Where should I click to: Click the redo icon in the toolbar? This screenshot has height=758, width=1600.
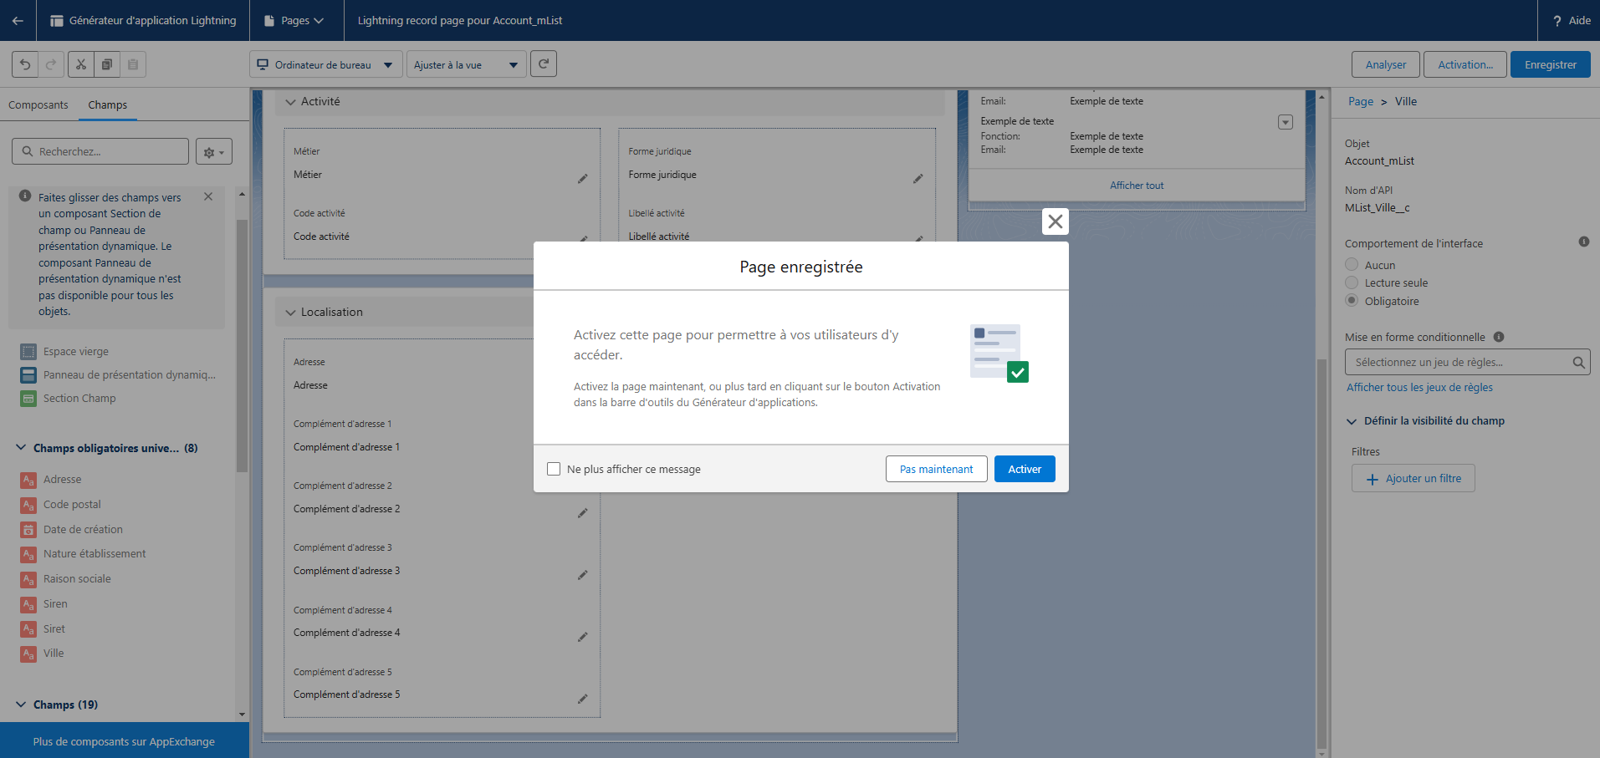click(x=51, y=64)
